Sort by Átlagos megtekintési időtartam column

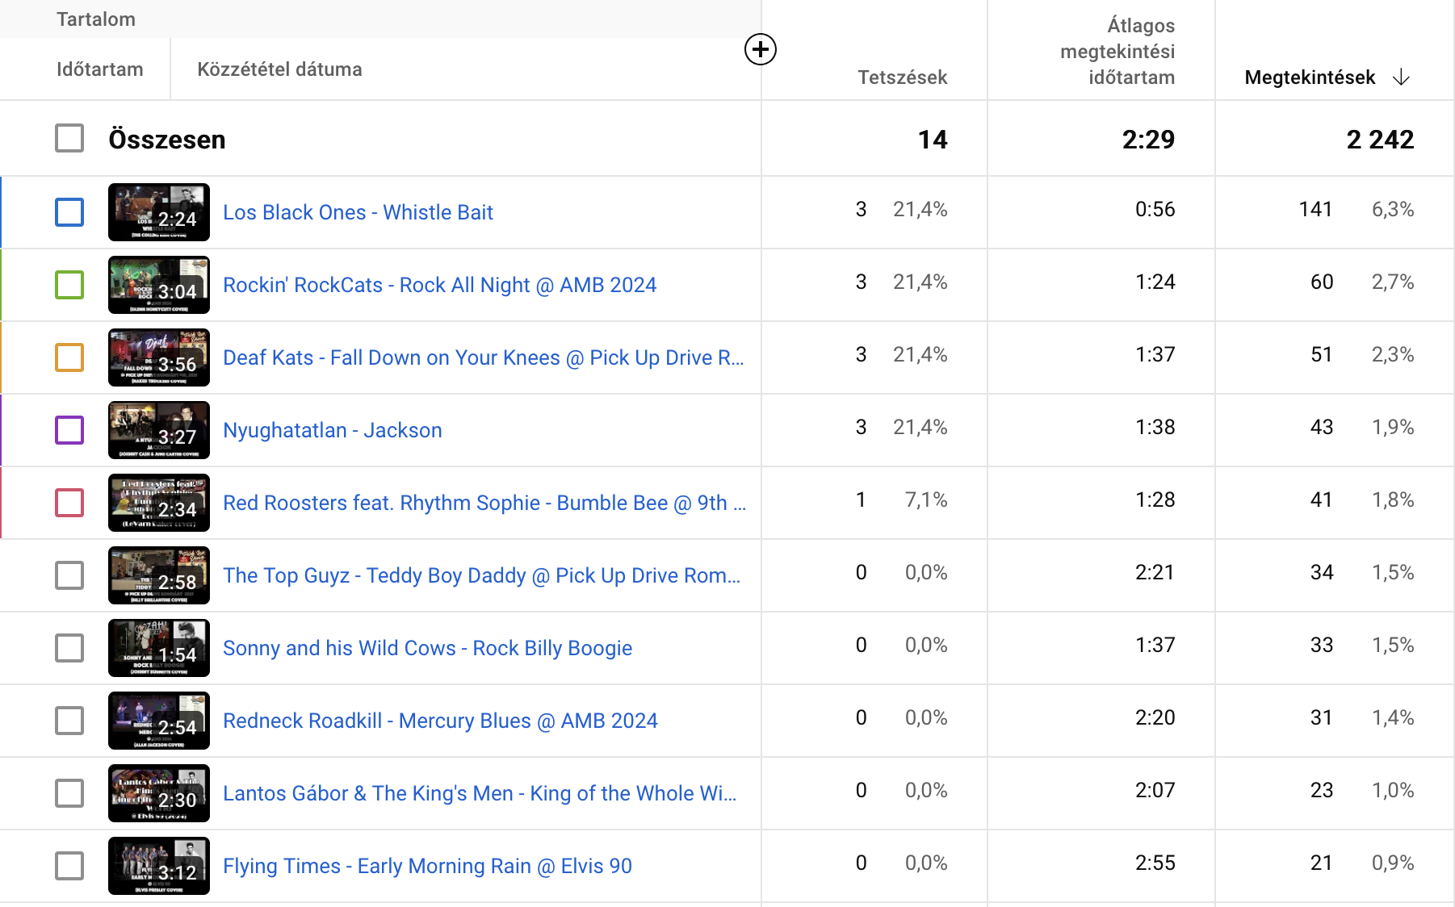click(1117, 52)
